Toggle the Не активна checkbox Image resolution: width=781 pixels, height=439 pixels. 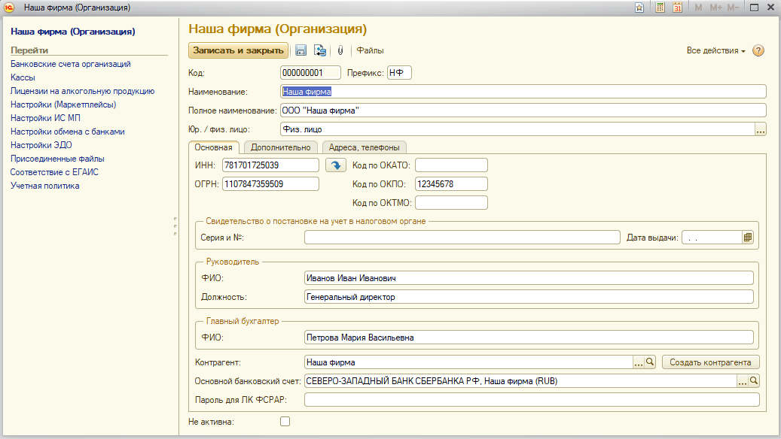[285, 422]
